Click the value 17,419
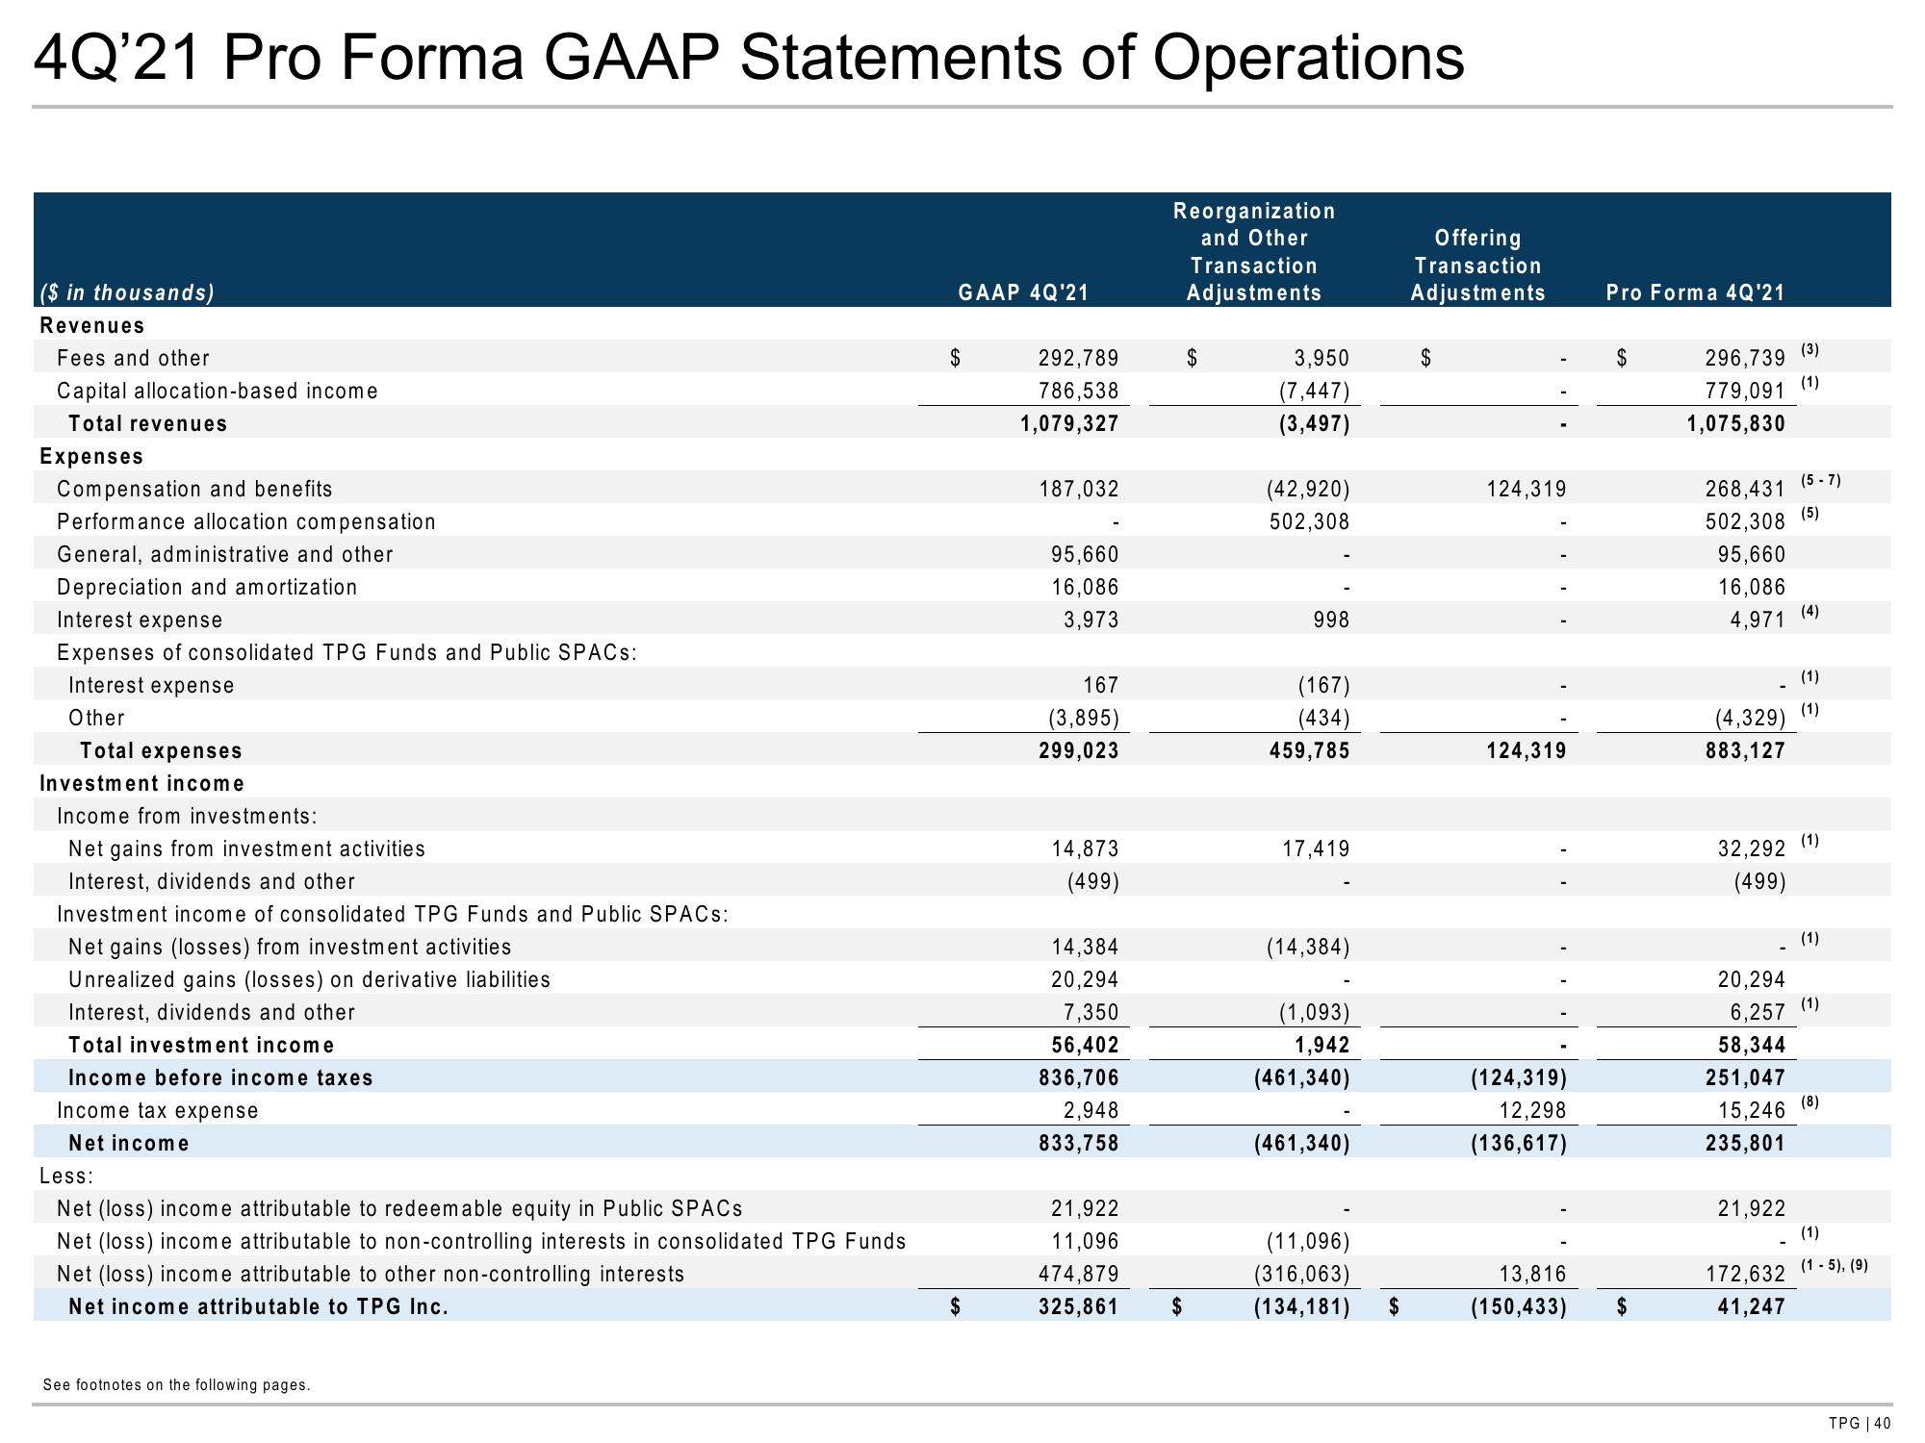Screen dimensions: 1925x1443 pos(1315,848)
